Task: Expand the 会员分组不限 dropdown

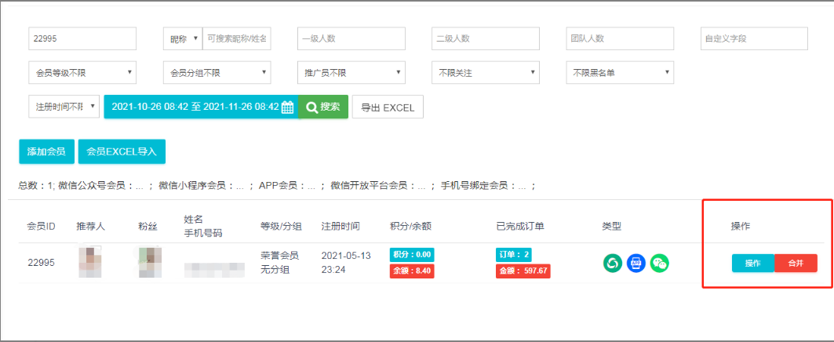Action: (x=217, y=73)
